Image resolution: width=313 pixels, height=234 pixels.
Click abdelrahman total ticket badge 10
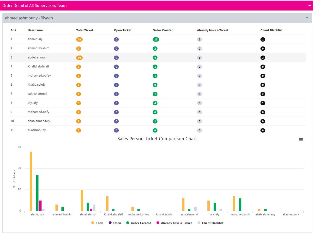click(79, 58)
